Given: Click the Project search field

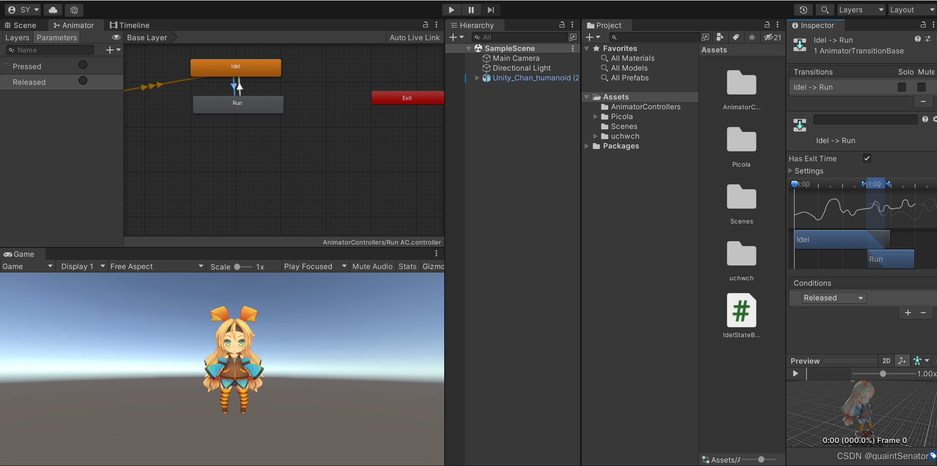Looking at the screenshot, I should click(655, 37).
